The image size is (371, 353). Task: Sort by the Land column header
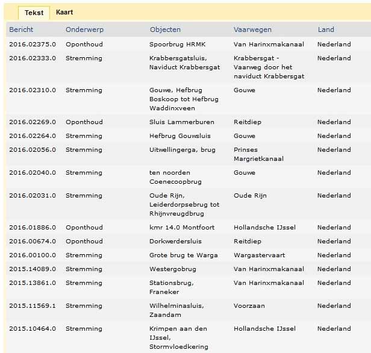(326, 30)
